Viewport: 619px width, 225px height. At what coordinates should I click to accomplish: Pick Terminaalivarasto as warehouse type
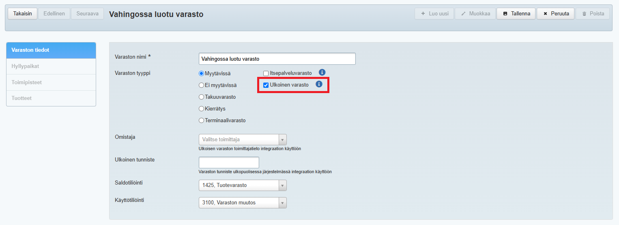[x=201, y=121]
